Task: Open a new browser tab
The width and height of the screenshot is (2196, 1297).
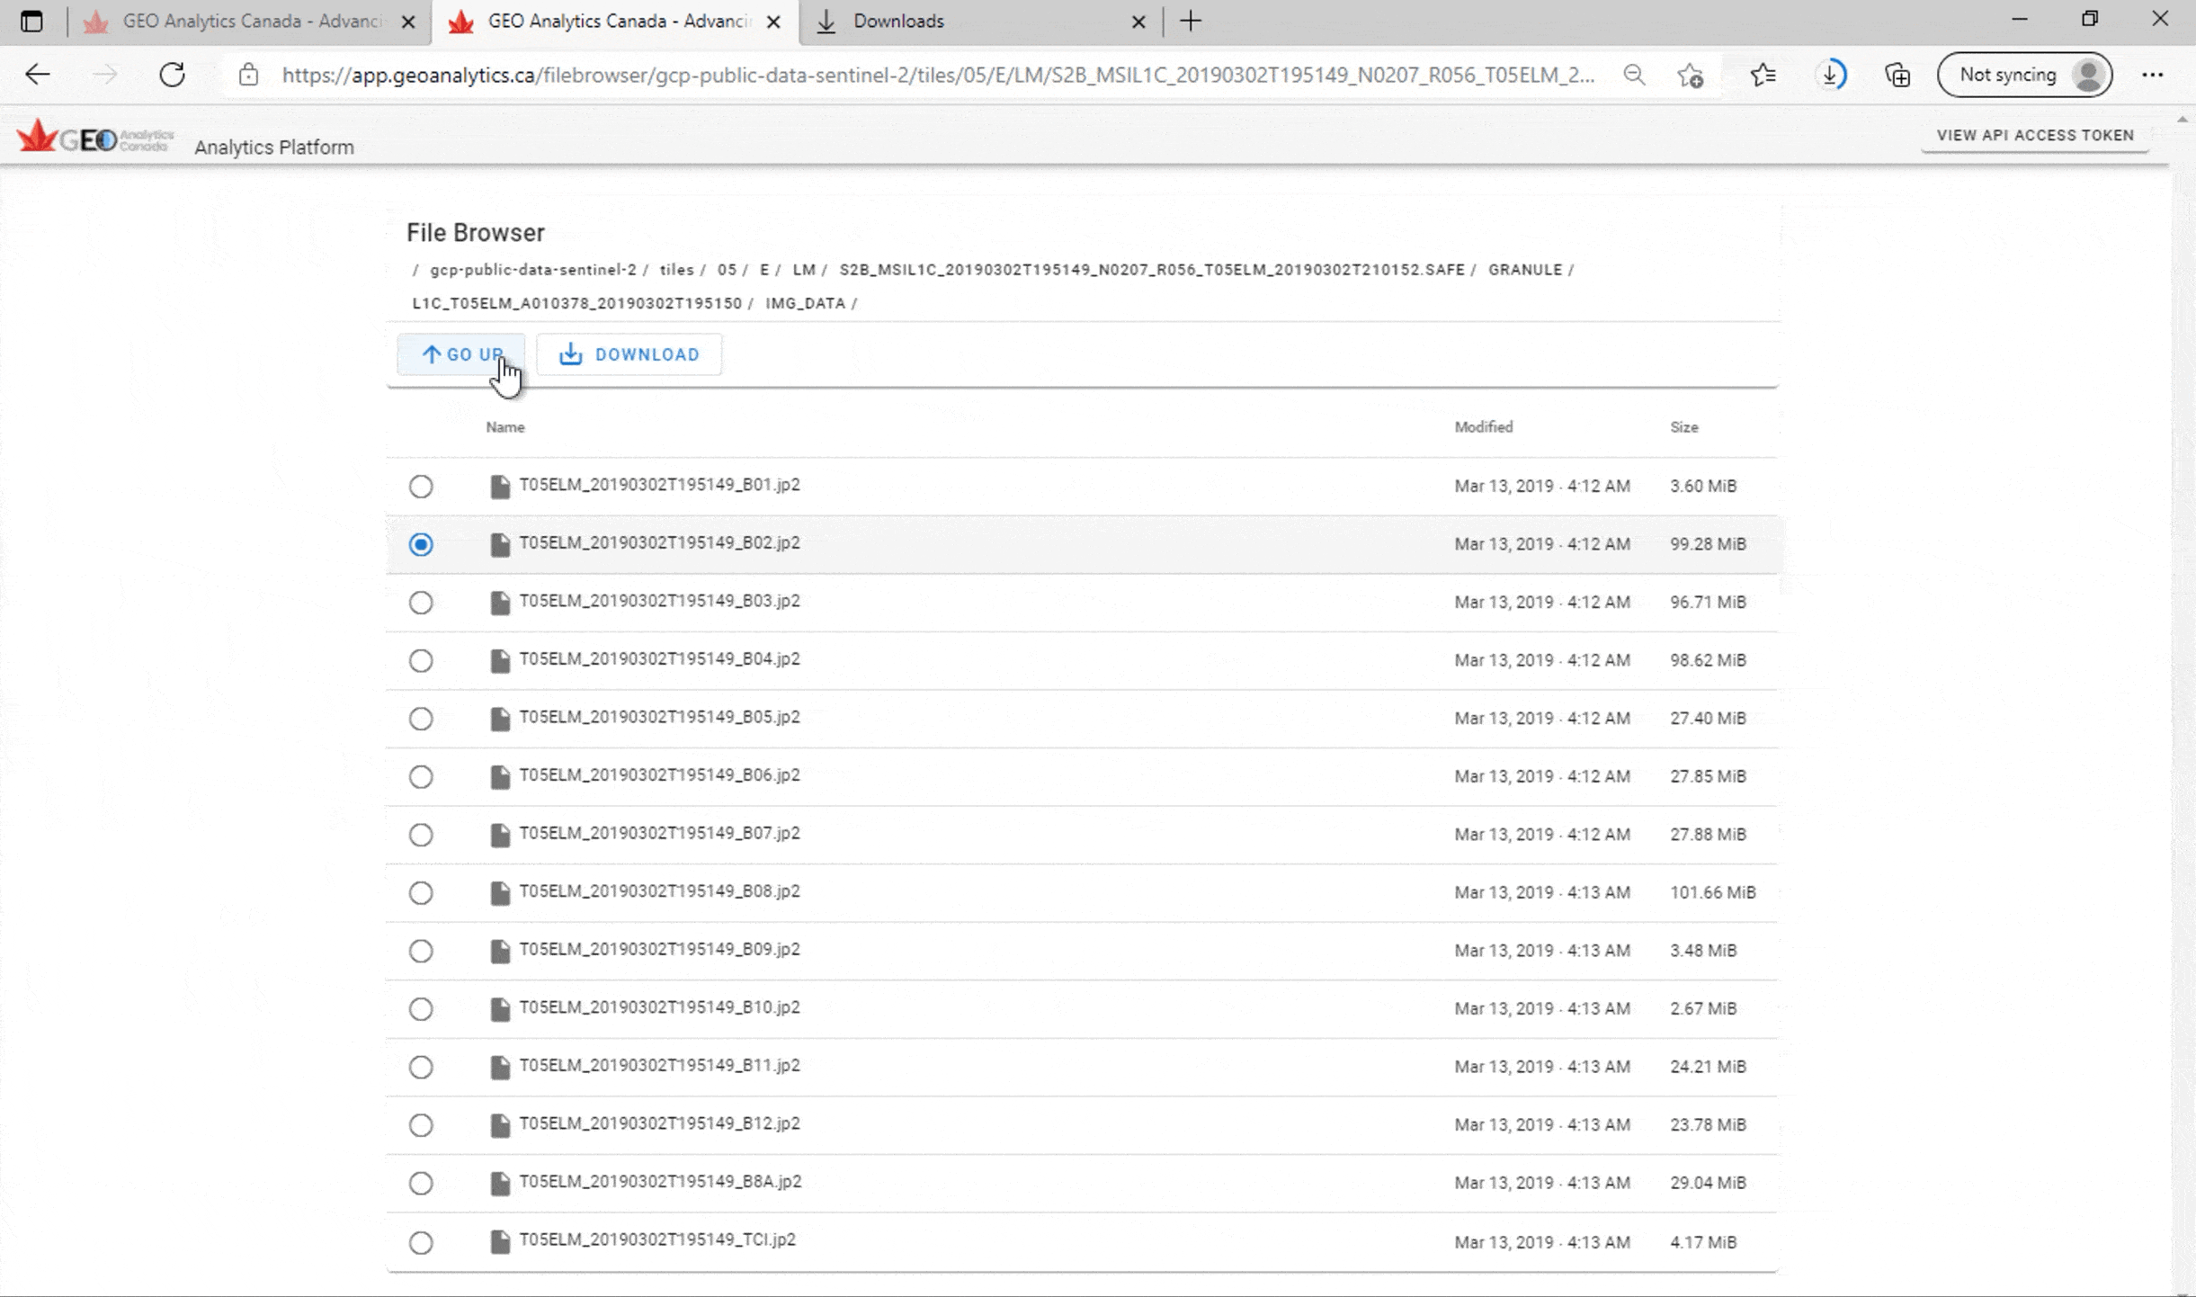Action: 1191,21
